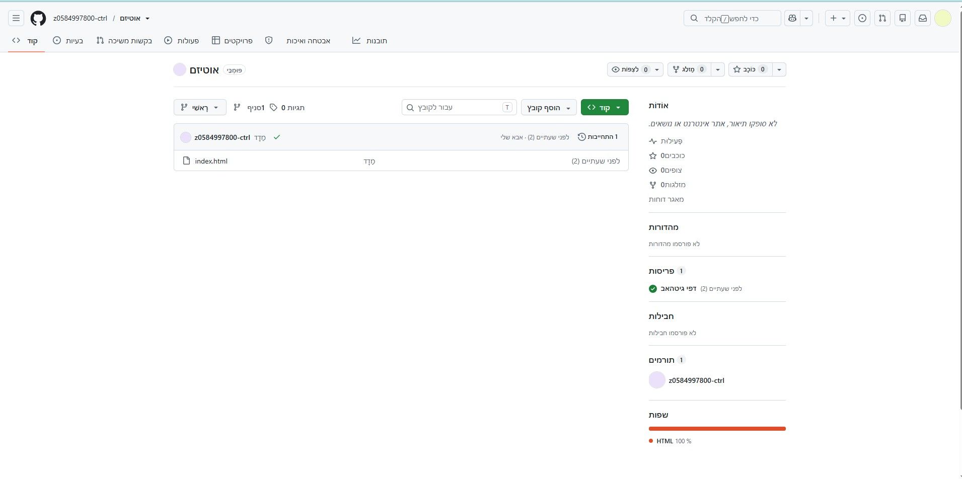This screenshot has width=962, height=479.
Task: Click the red HTML language bar
Action: click(717, 429)
